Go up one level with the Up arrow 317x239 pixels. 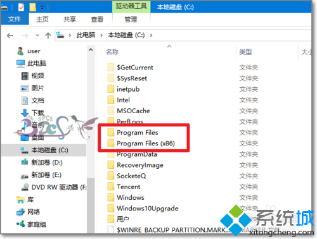coord(48,35)
